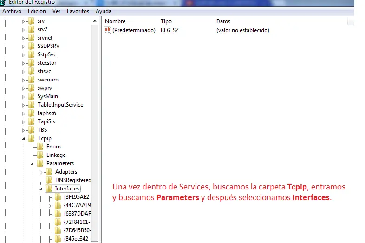365x243 pixels.
Task: Select the {72F84101- interface key
Action: point(77,222)
